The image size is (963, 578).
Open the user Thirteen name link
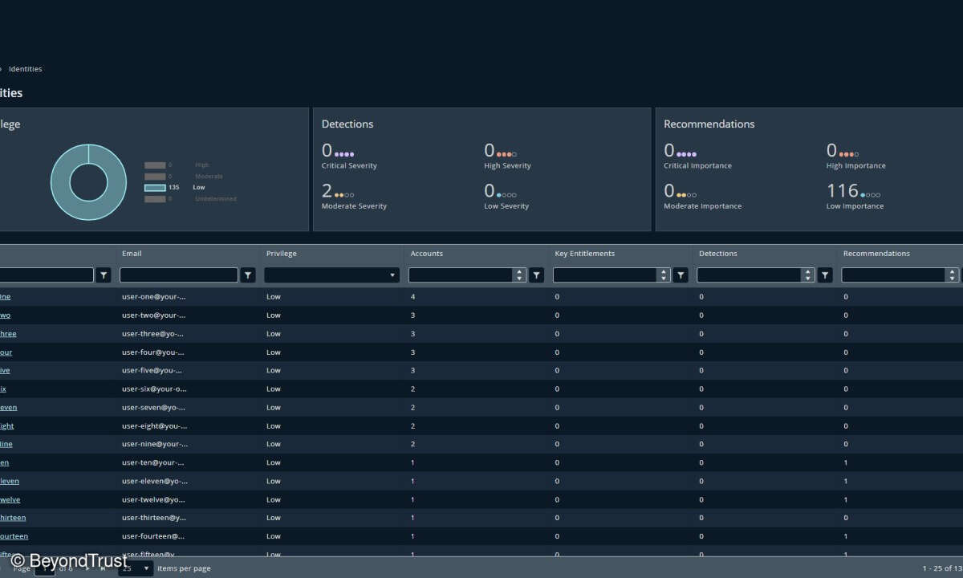click(12, 518)
